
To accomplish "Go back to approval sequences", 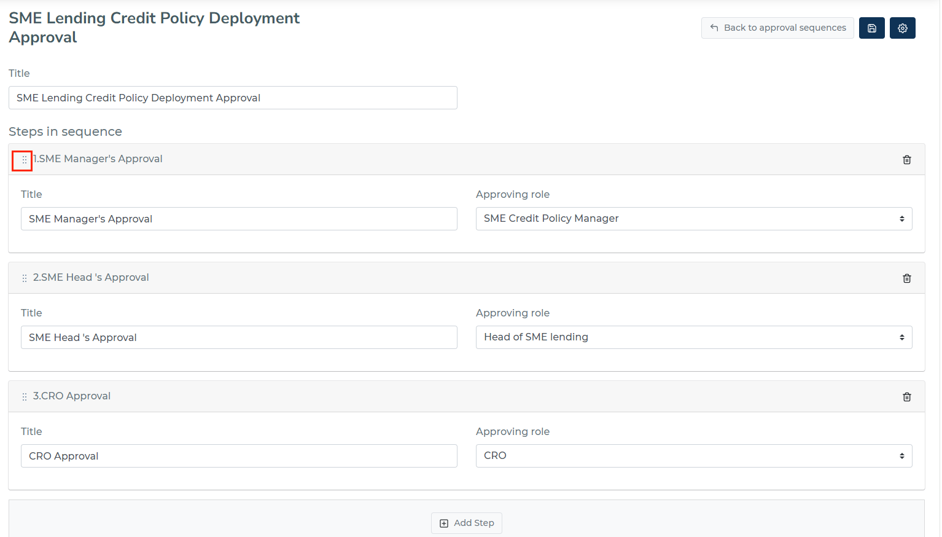I will [777, 28].
